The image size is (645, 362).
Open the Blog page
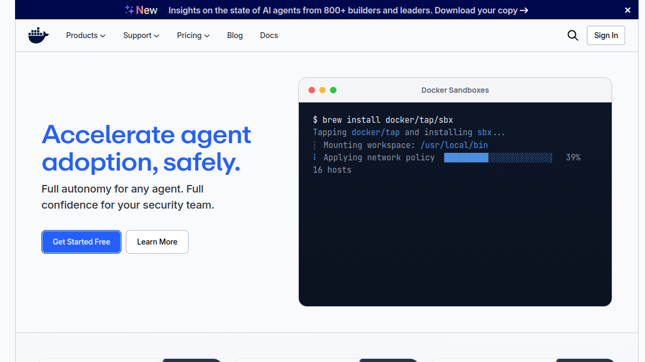coord(235,35)
